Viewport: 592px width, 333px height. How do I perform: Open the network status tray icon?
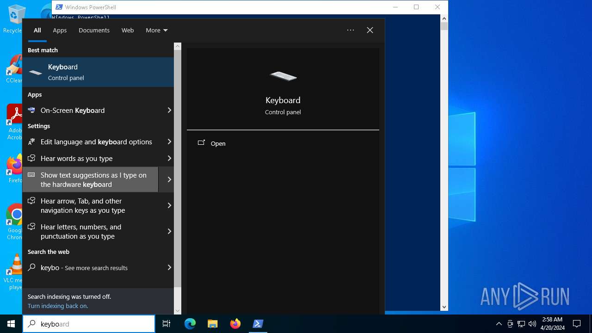pos(521,324)
